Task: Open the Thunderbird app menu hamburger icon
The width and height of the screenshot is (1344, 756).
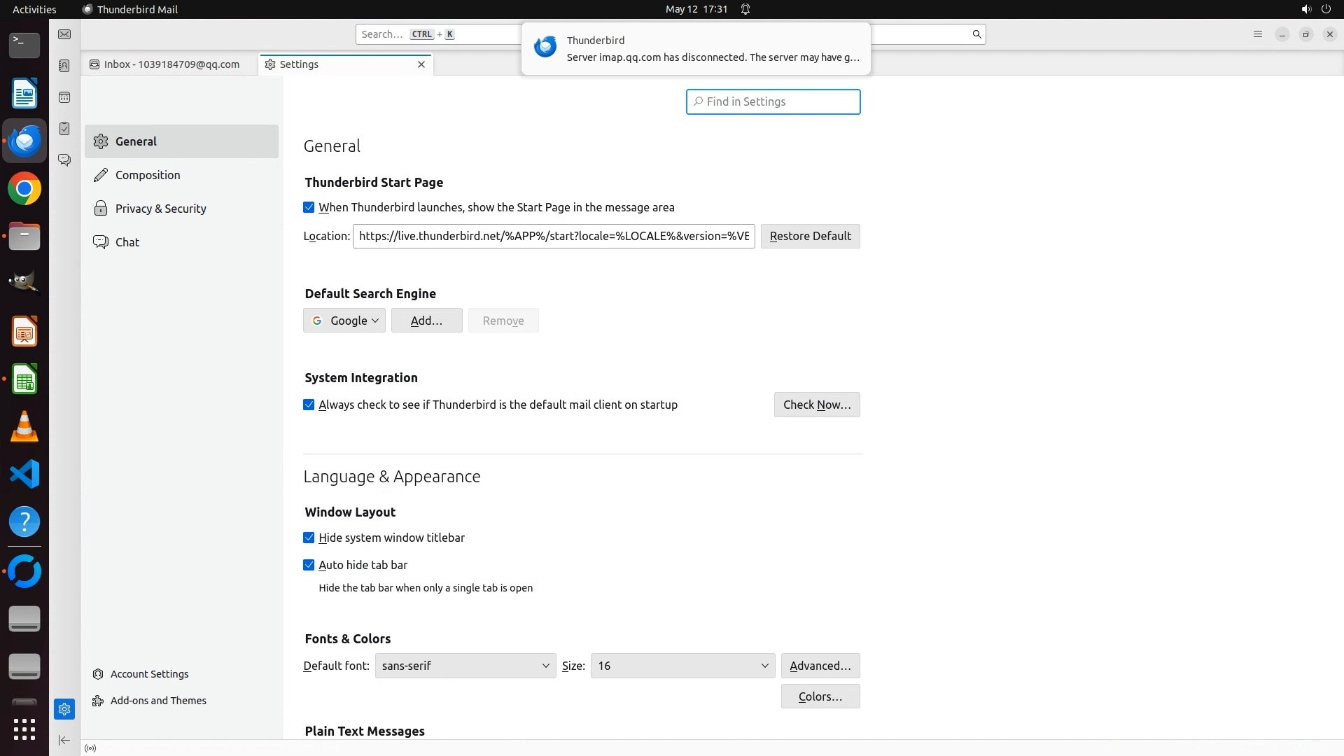Action: point(1257,34)
